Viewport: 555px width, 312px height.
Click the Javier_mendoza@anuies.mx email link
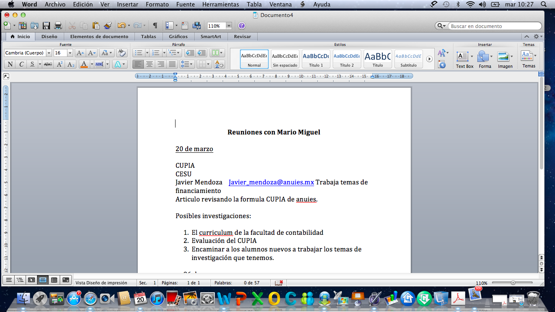coord(271,182)
